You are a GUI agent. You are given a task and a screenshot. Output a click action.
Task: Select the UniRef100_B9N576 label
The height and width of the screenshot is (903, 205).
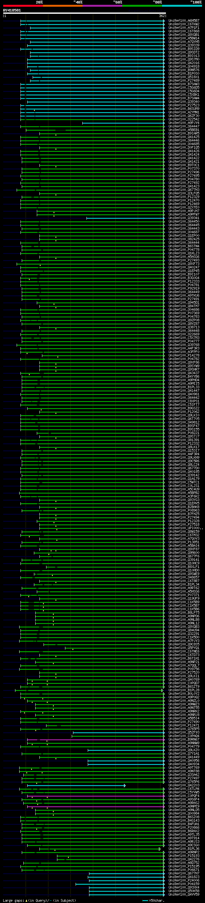(x=184, y=70)
